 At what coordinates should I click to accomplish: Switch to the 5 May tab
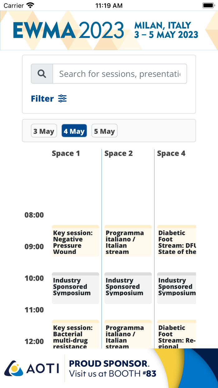104,131
